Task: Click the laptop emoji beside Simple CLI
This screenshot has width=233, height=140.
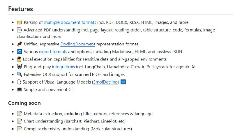Action: 20,89
